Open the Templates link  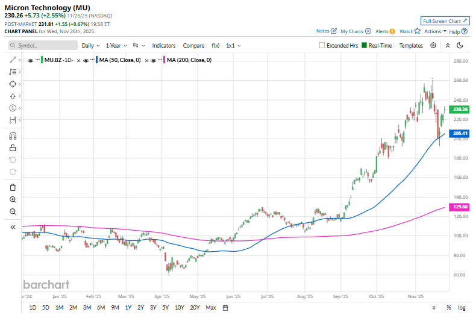(411, 45)
